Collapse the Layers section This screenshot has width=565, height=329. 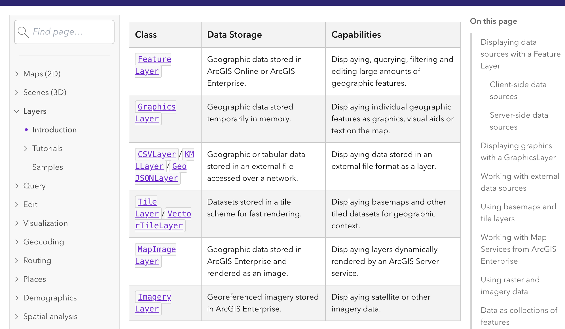pos(17,111)
